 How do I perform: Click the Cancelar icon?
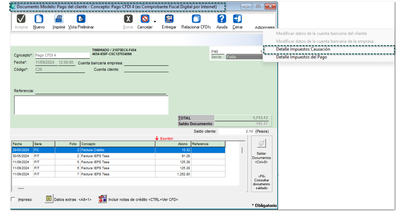coord(145,19)
